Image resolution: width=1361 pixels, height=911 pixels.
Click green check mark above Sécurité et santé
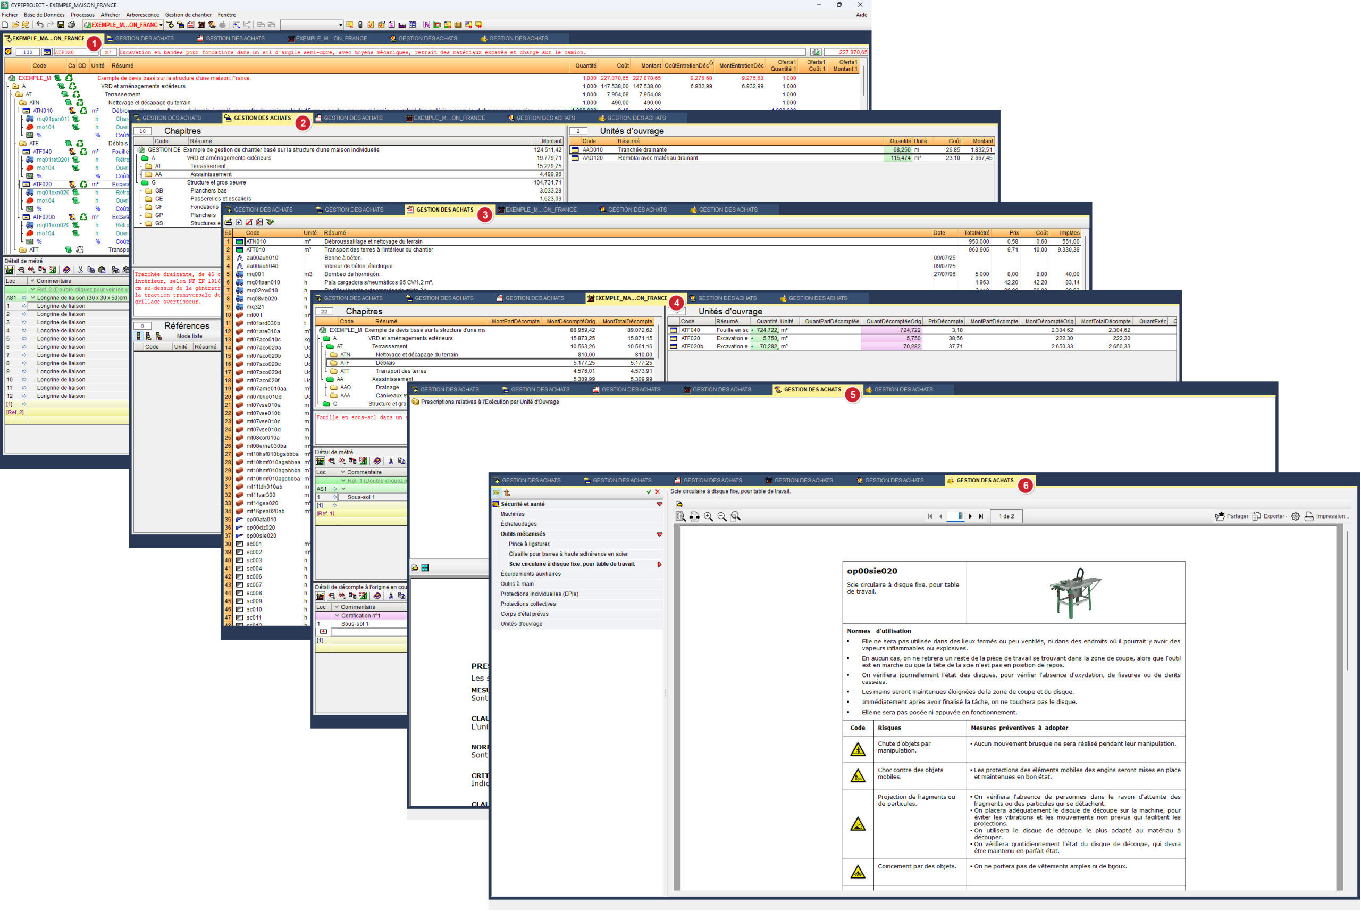(x=649, y=492)
